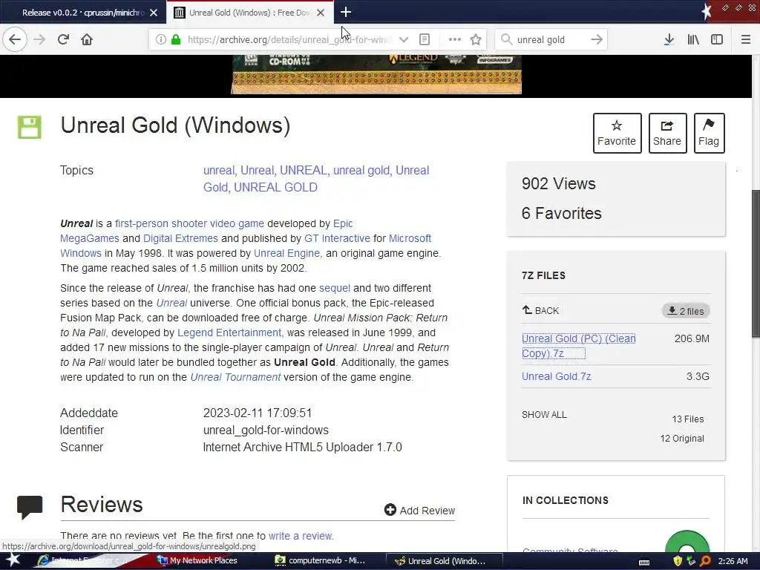Open Digital Extremes link
The height and width of the screenshot is (570, 760).
tap(180, 238)
